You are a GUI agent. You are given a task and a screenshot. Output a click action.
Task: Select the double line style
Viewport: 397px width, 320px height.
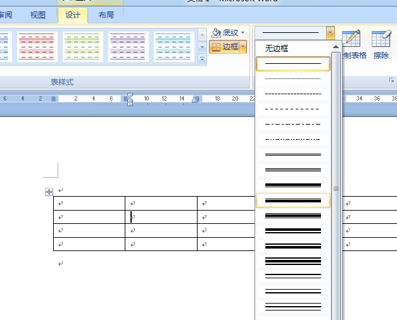(293, 154)
